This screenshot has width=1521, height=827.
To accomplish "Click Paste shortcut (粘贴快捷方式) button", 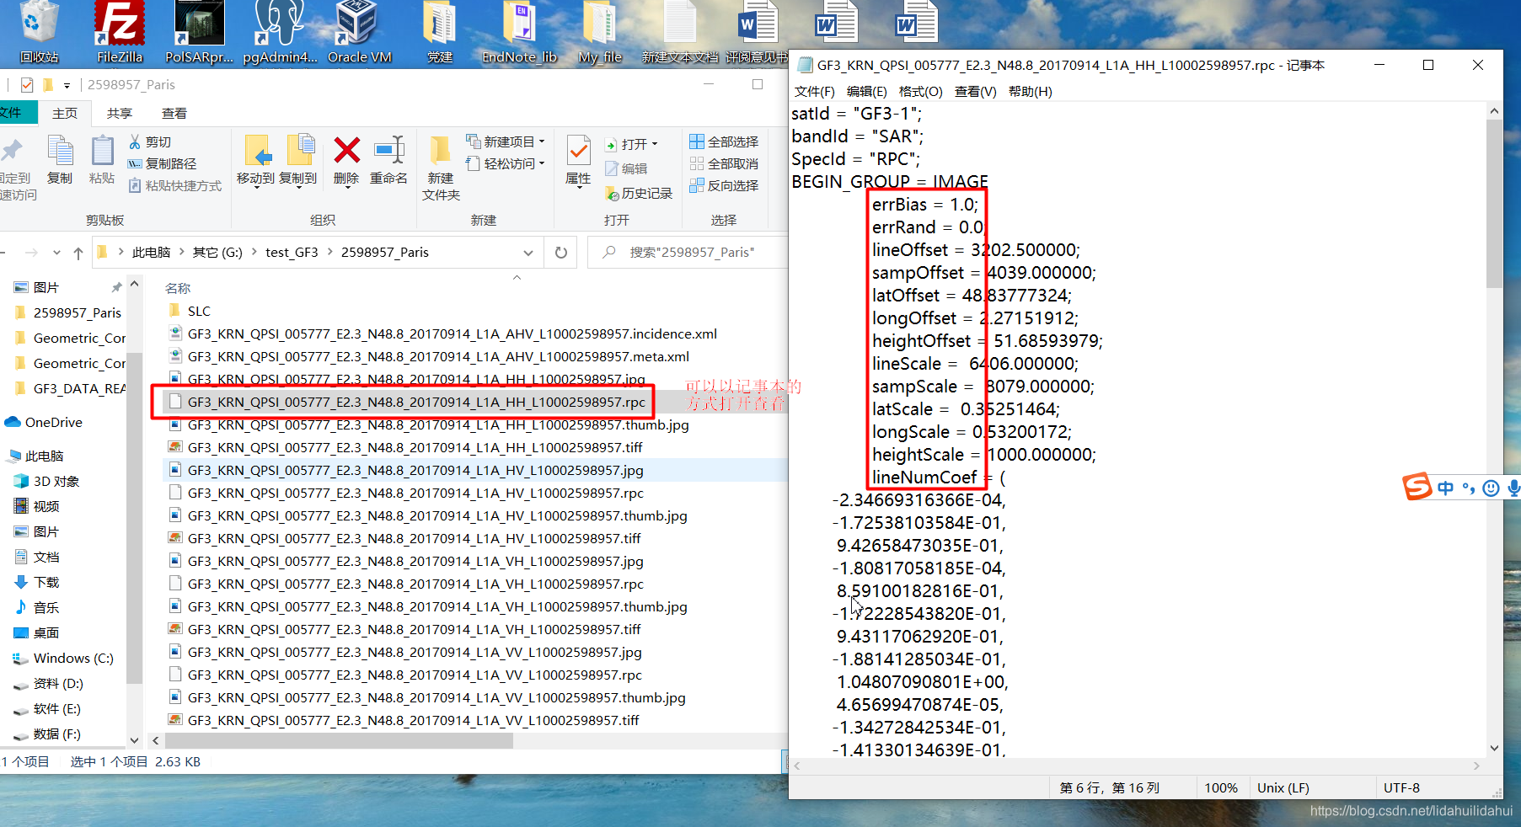I will tap(174, 185).
